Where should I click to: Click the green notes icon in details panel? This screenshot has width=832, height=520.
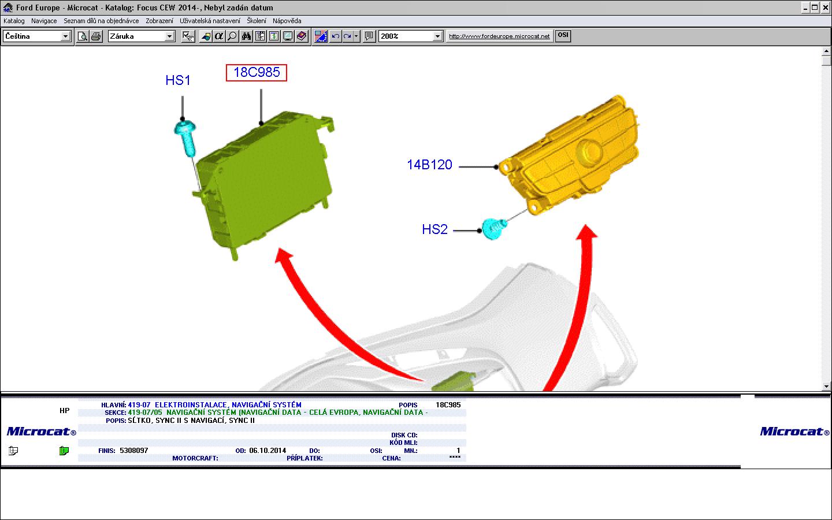coord(64,451)
